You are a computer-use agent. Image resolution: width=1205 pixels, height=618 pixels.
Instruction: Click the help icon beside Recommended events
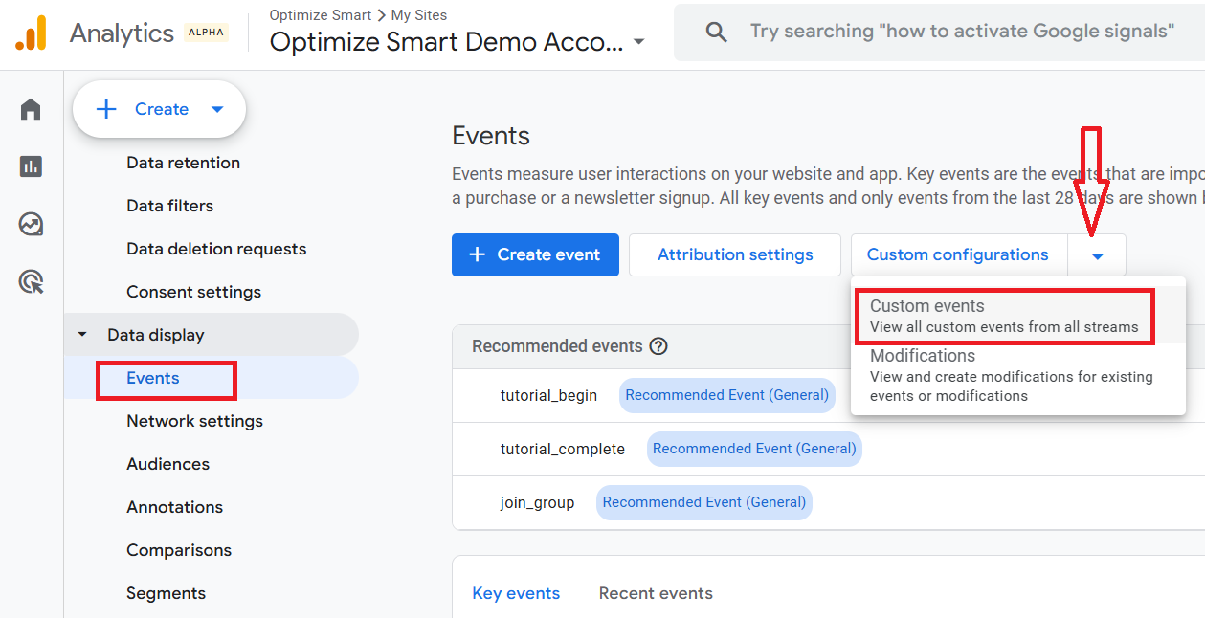point(658,346)
